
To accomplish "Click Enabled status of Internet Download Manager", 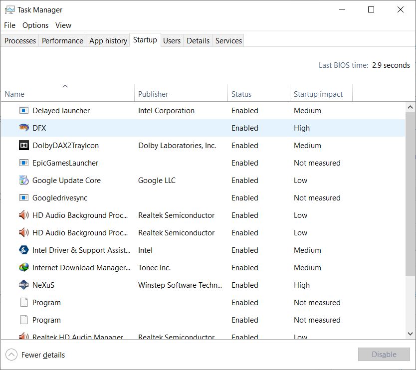I will click(244, 268).
